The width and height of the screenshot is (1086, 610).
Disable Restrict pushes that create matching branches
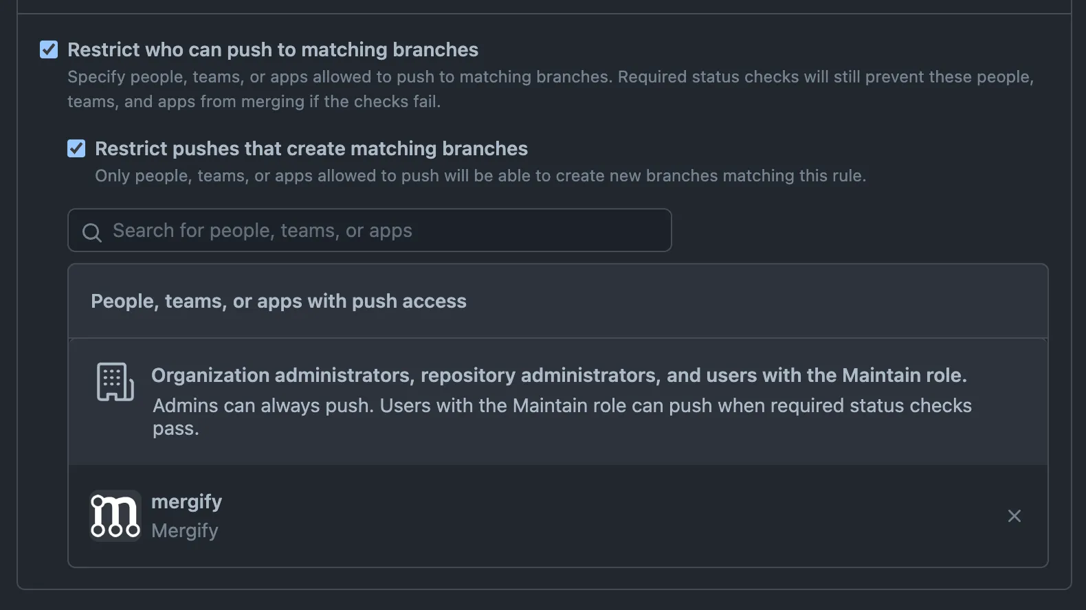coord(76,148)
